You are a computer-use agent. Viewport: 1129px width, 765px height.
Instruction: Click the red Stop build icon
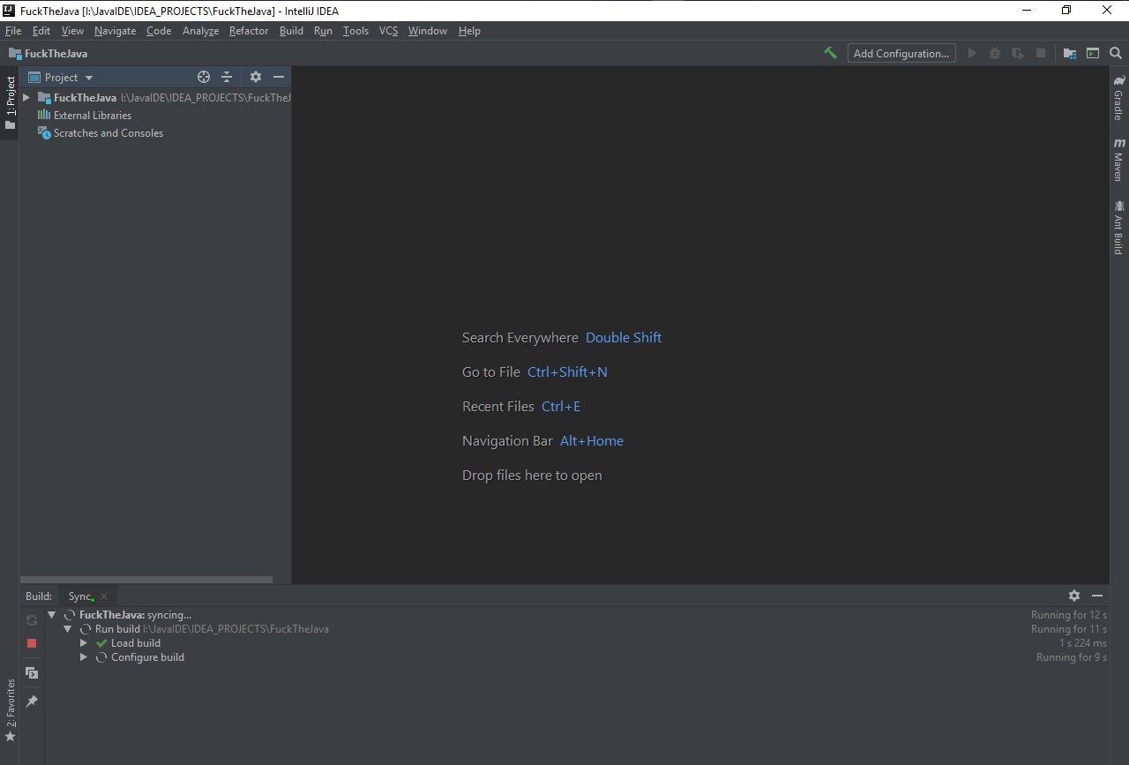(32, 643)
